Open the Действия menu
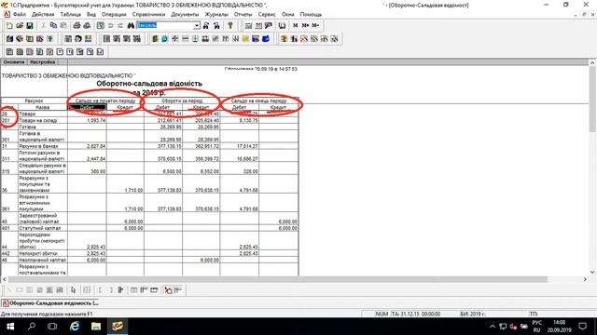597x335 pixels. click(x=43, y=15)
